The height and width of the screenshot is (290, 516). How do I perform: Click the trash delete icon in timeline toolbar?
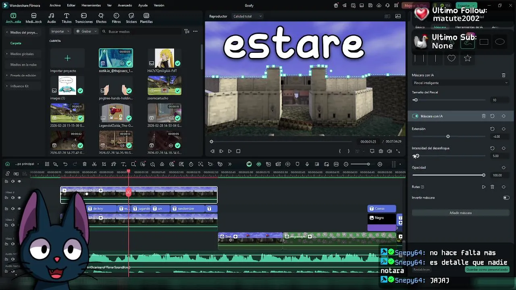point(85,164)
